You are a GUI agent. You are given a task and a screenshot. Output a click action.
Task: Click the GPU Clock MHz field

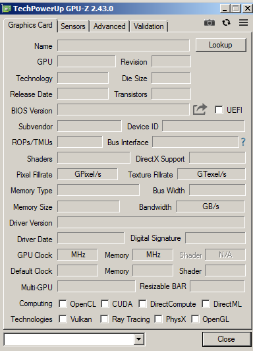[x=78, y=255]
